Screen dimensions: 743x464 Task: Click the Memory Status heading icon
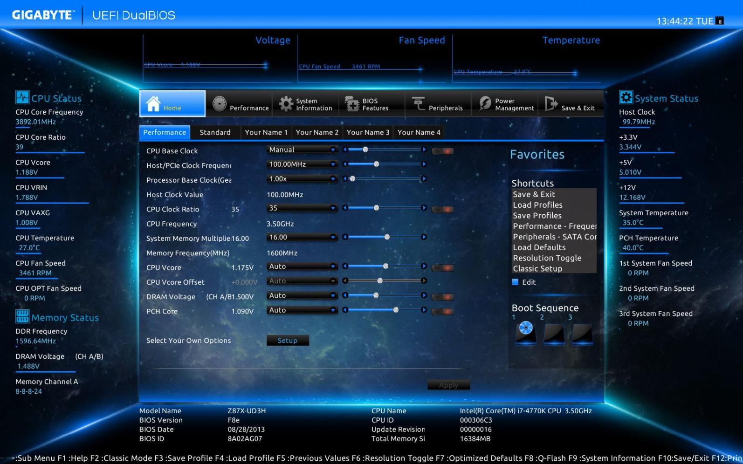22,316
